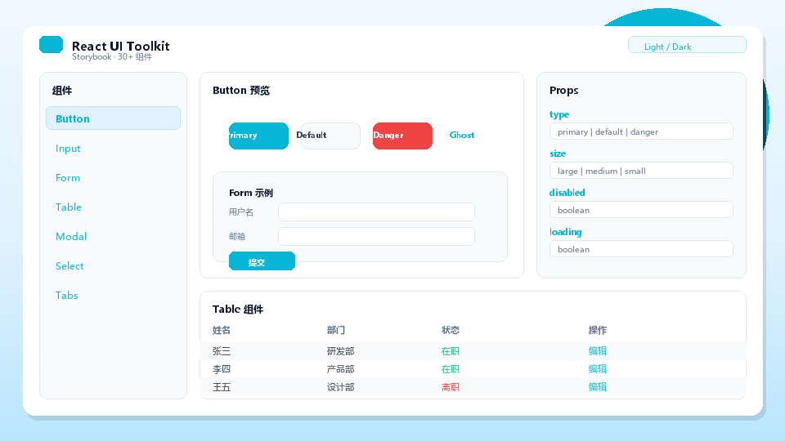This screenshot has width=785, height=441.
Task: Click the Props panel heading
Action: point(563,91)
